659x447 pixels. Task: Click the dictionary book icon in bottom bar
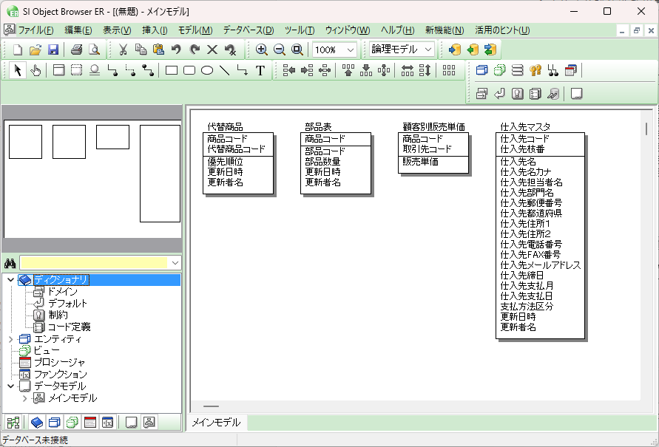click(37, 422)
